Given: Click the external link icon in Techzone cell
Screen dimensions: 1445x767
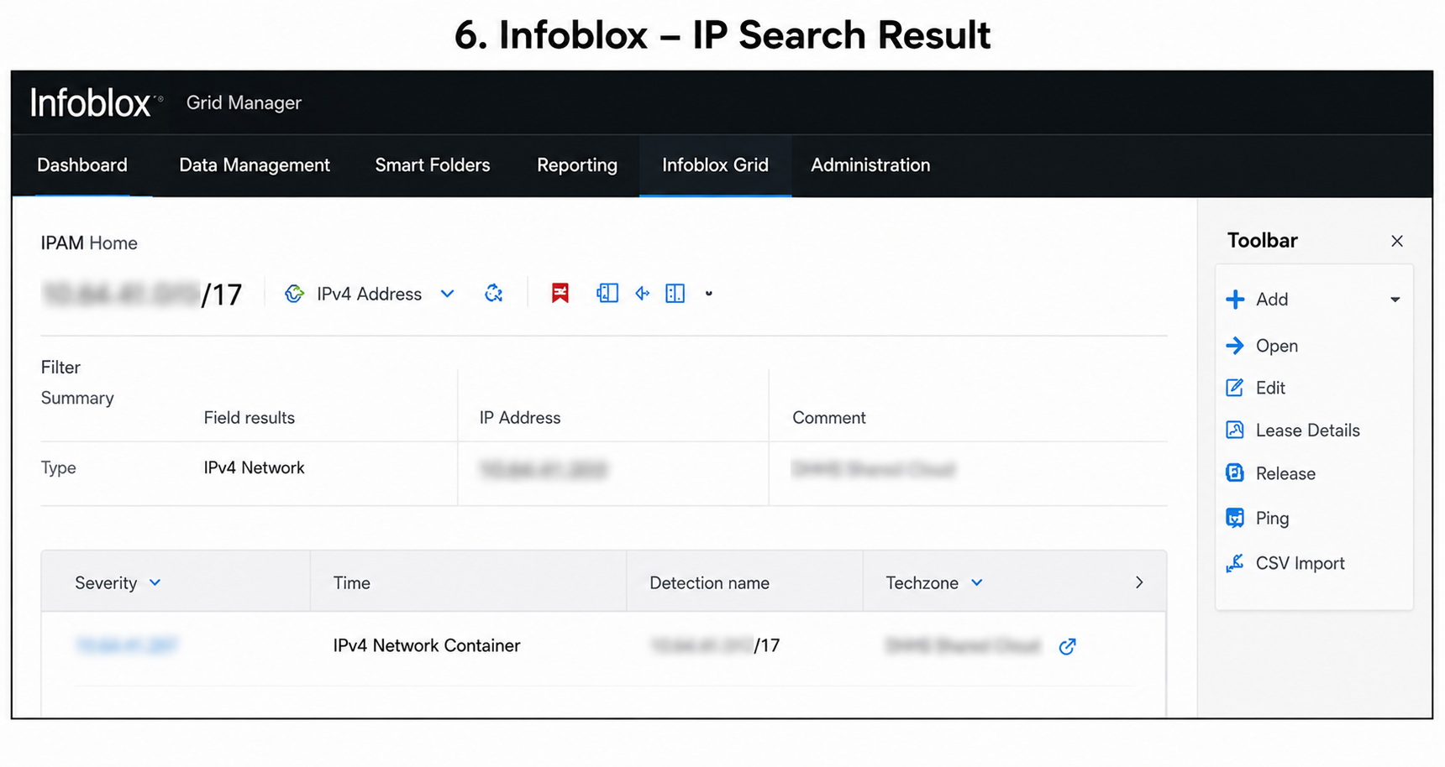Looking at the screenshot, I should 1068,646.
